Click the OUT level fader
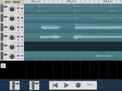This screenshot has height=91, width=122. pos(37,83)
